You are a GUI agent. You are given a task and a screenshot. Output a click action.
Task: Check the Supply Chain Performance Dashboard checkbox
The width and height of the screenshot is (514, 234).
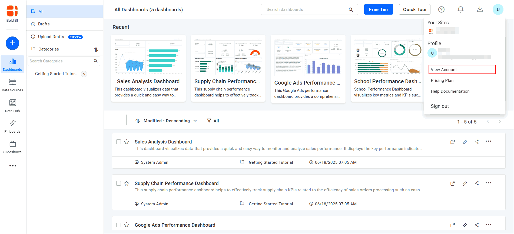coord(118,183)
